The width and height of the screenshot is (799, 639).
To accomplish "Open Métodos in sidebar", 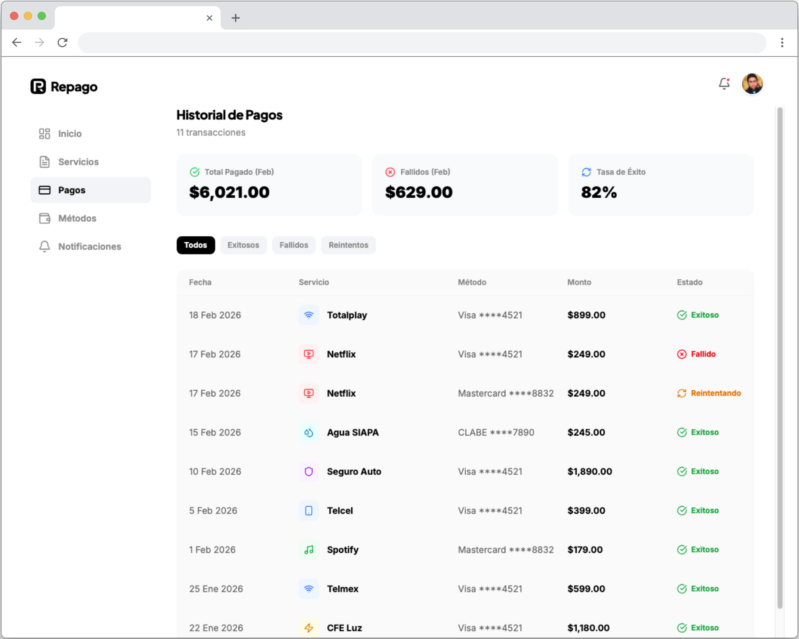I will tap(91, 218).
